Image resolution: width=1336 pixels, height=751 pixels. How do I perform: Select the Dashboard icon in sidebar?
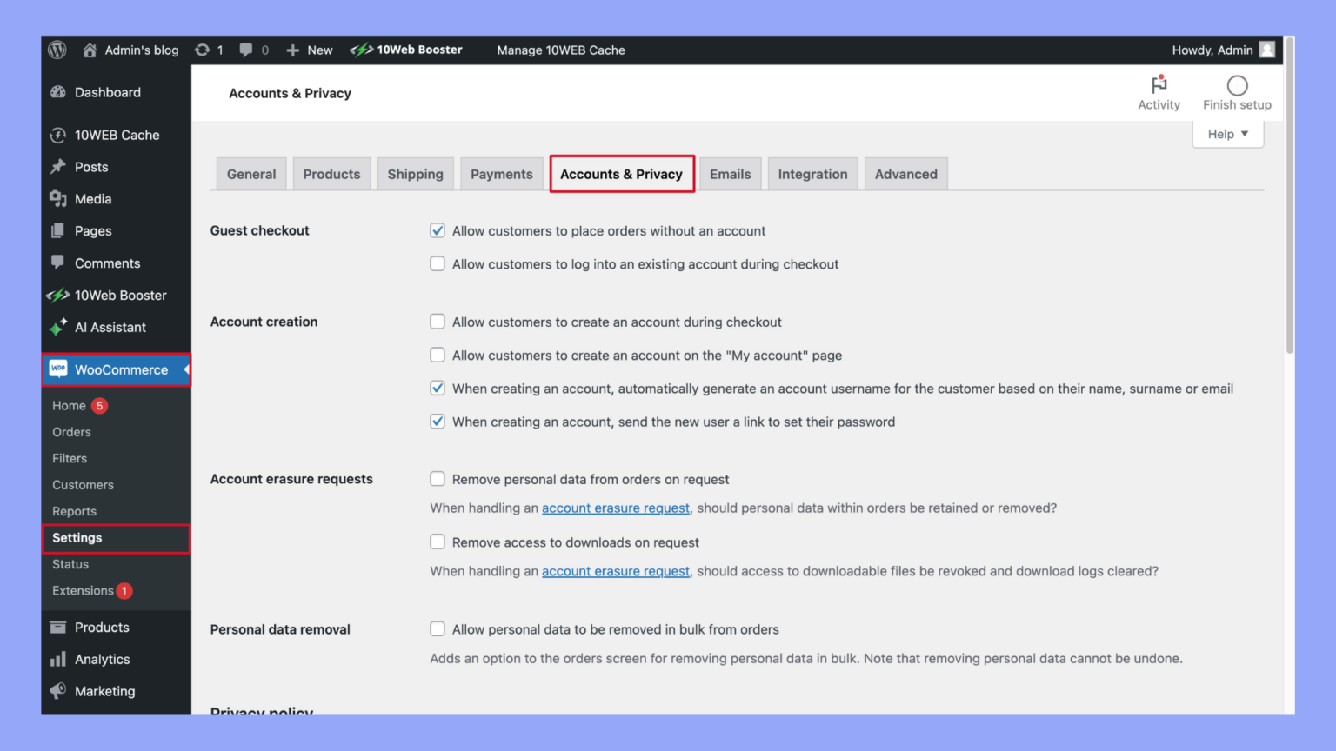58,92
